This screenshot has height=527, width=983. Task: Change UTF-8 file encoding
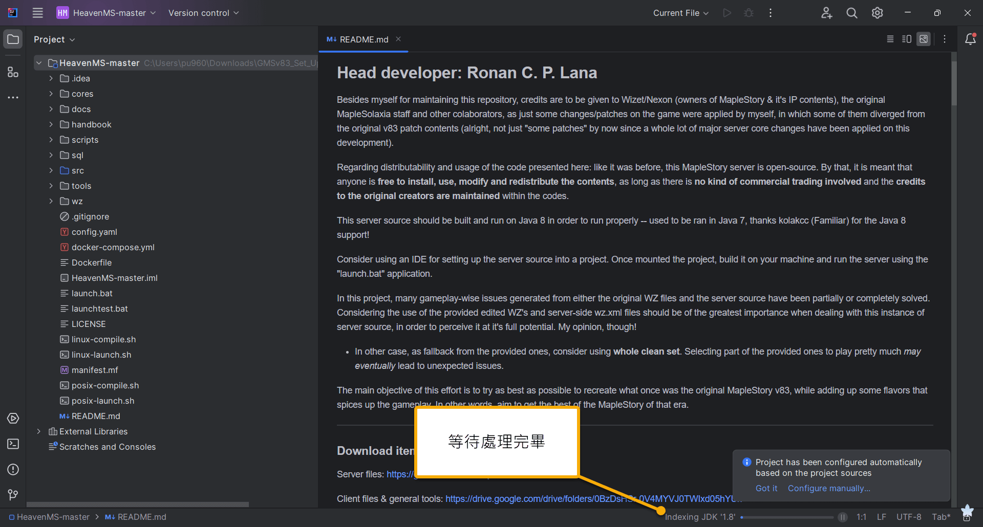[909, 517]
